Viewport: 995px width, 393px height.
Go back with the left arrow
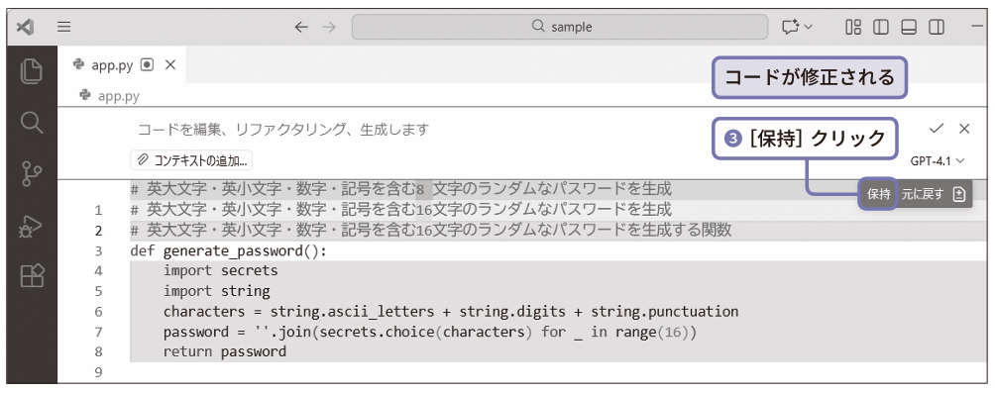coord(301,28)
